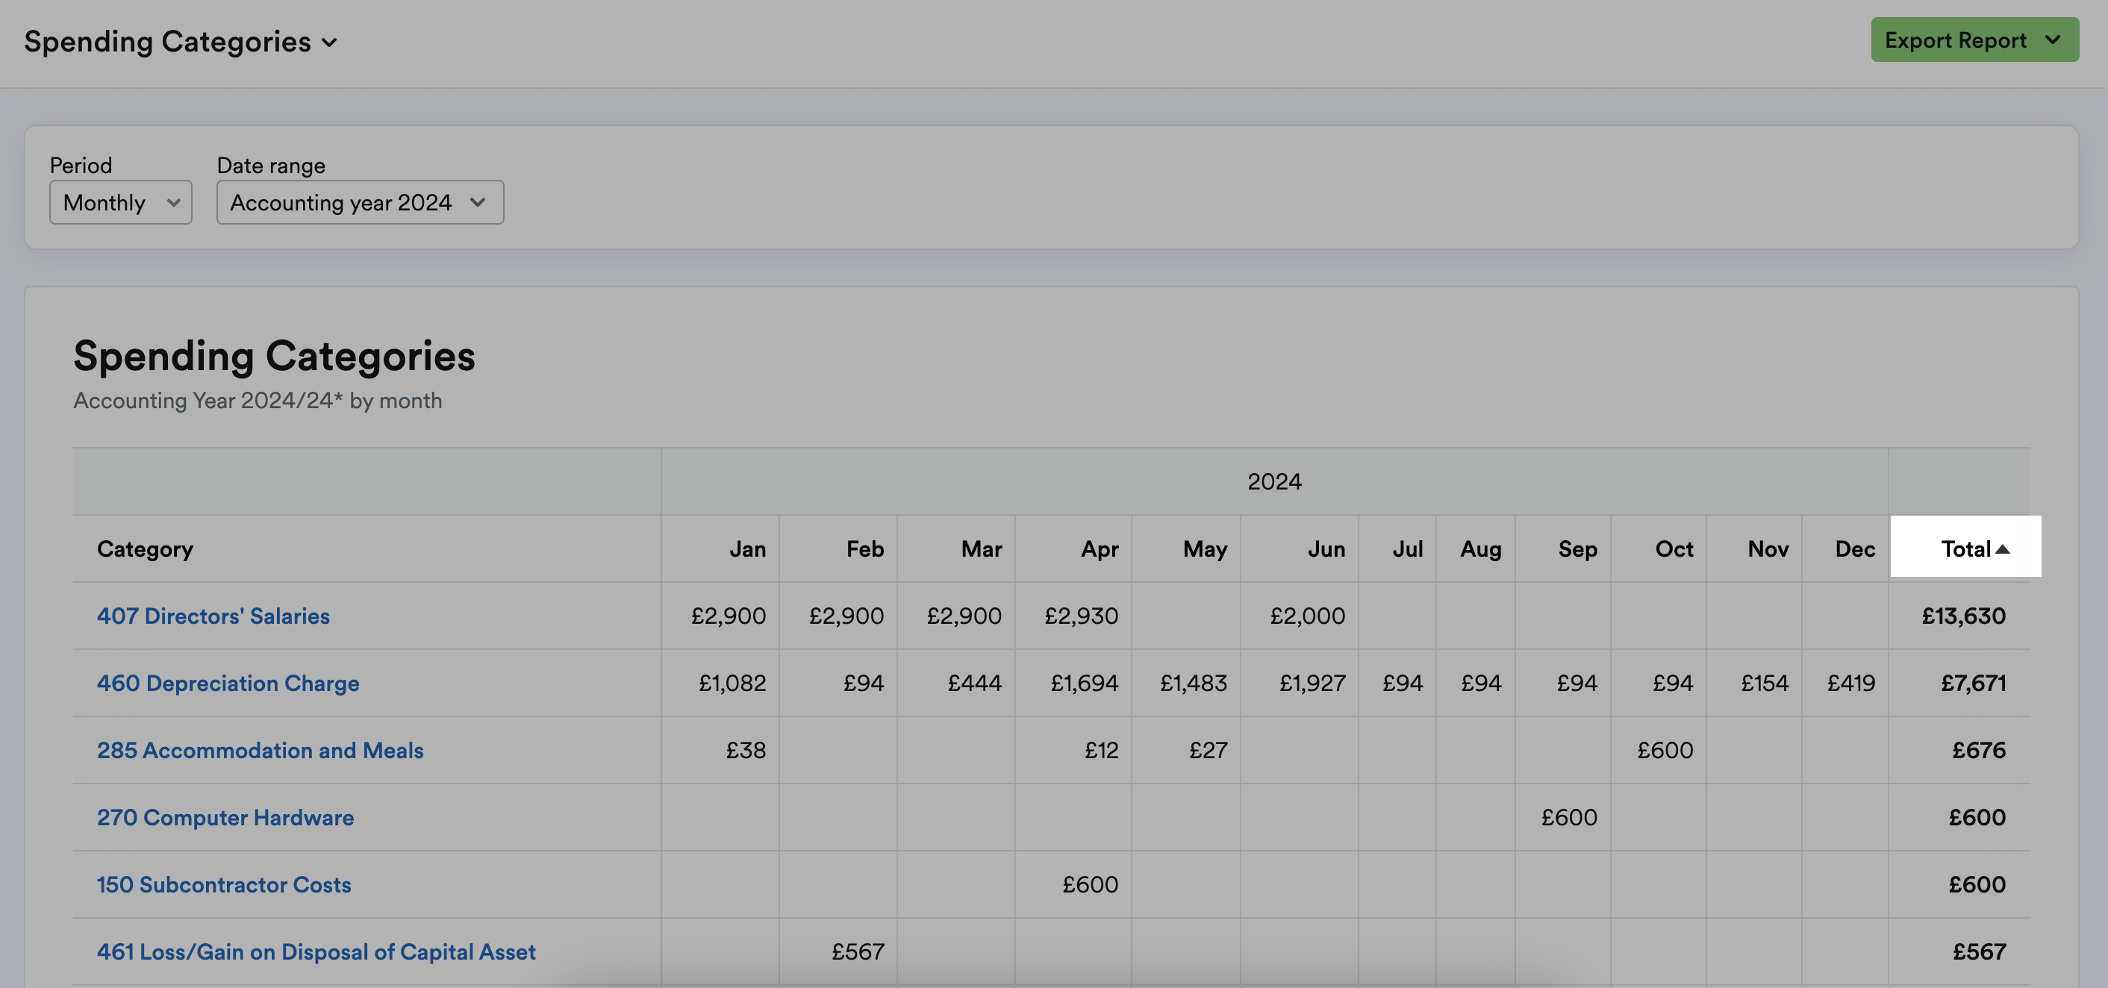Click the £600 April Subcontractor Costs value

(x=1090, y=884)
